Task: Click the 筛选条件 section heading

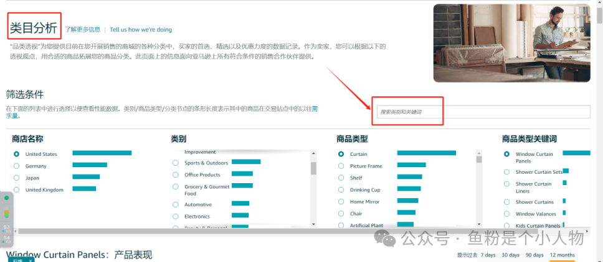Action: tap(25, 94)
